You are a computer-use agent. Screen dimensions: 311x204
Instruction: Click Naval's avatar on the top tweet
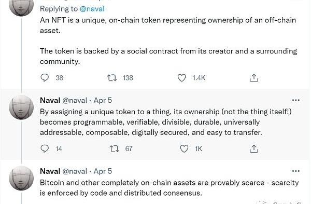(x=21, y=6)
